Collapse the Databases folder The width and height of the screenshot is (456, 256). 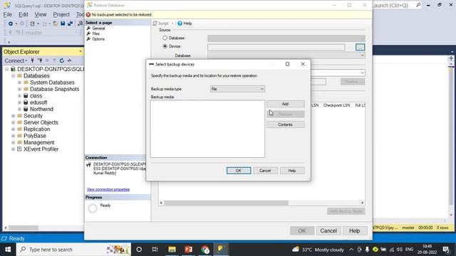click(13, 76)
